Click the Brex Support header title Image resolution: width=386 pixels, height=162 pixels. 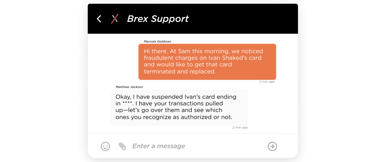coord(158,19)
